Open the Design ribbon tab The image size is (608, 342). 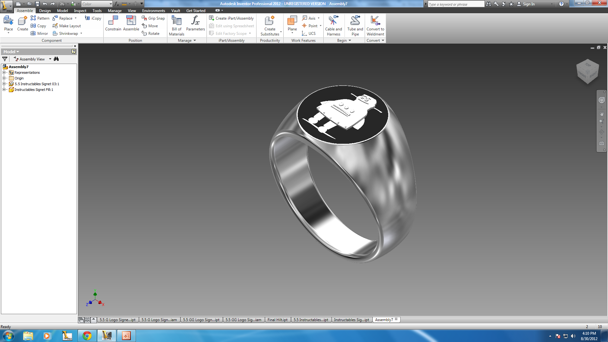45,10
